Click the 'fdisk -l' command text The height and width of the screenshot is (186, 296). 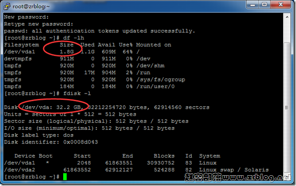click(77, 93)
